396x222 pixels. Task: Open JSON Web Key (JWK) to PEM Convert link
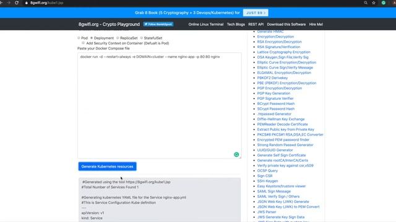click(x=288, y=207)
